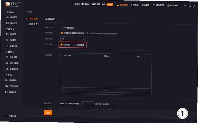Click the settings page vertical scrollbar
Viewport: 198px width, 123px height.
pyautogui.click(x=197, y=41)
